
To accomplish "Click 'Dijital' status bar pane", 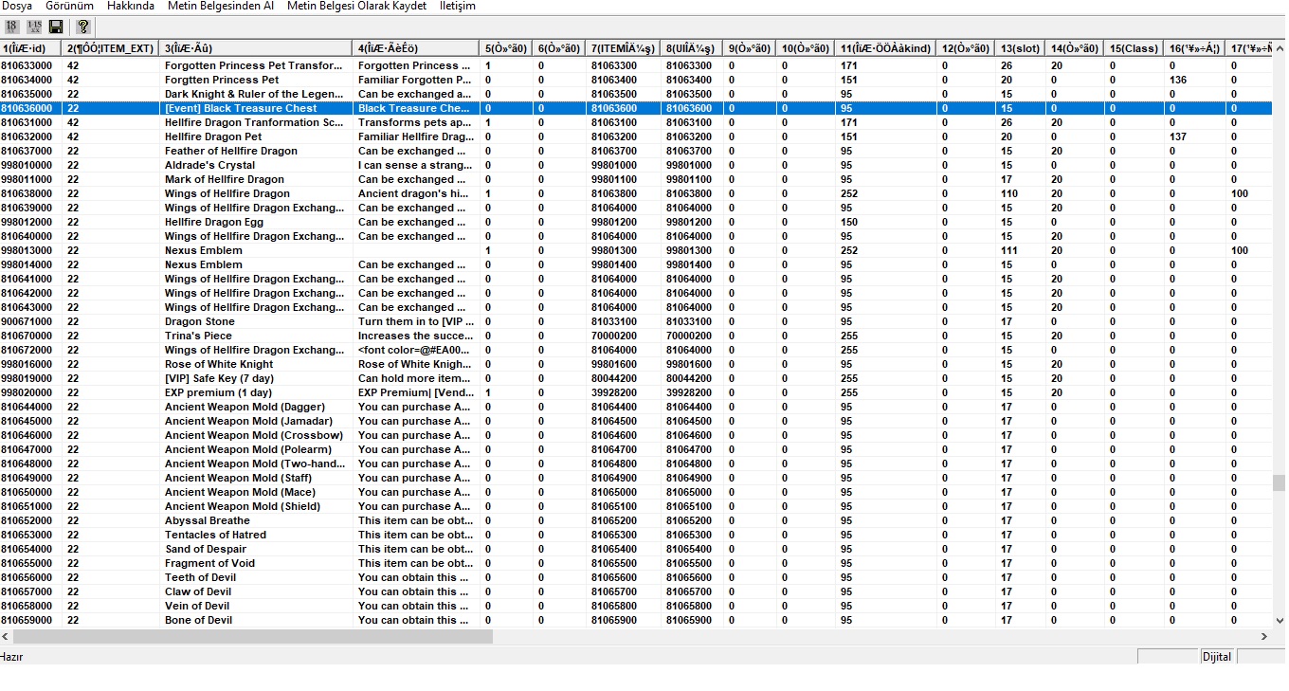I will [1217, 657].
